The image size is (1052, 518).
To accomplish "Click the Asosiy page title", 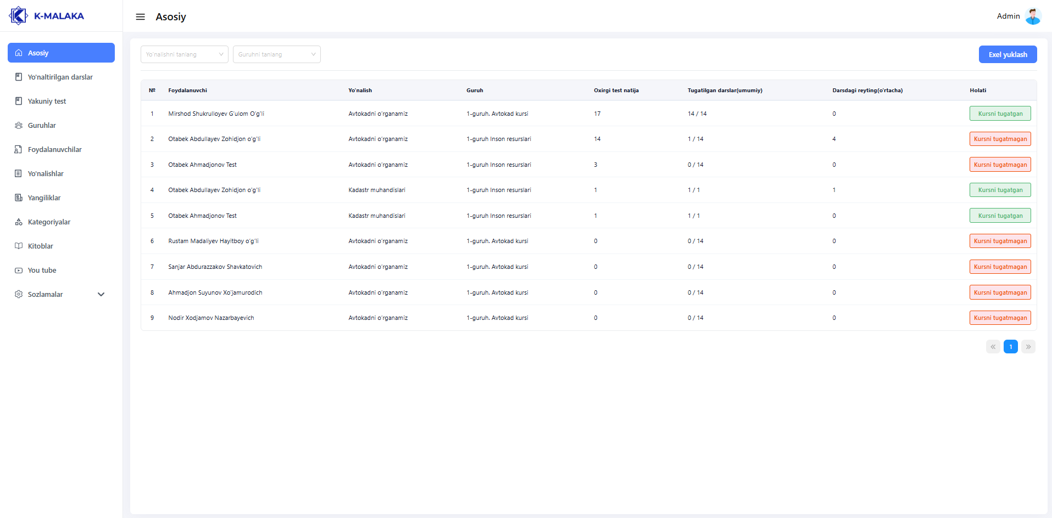I will click(171, 17).
